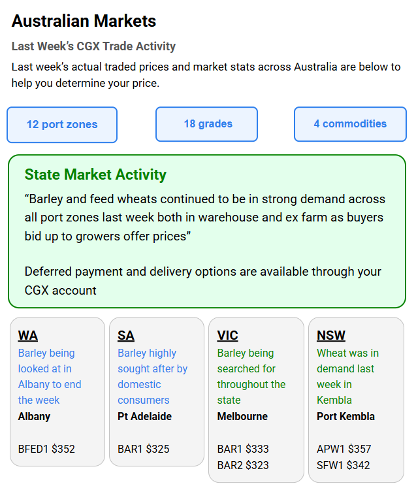Click the 12 port zones button
The image size is (416, 488).
62,125
